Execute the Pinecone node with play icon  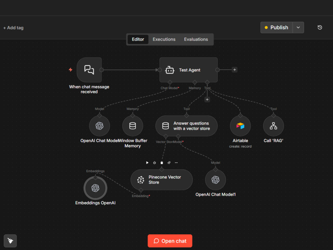click(x=147, y=163)
